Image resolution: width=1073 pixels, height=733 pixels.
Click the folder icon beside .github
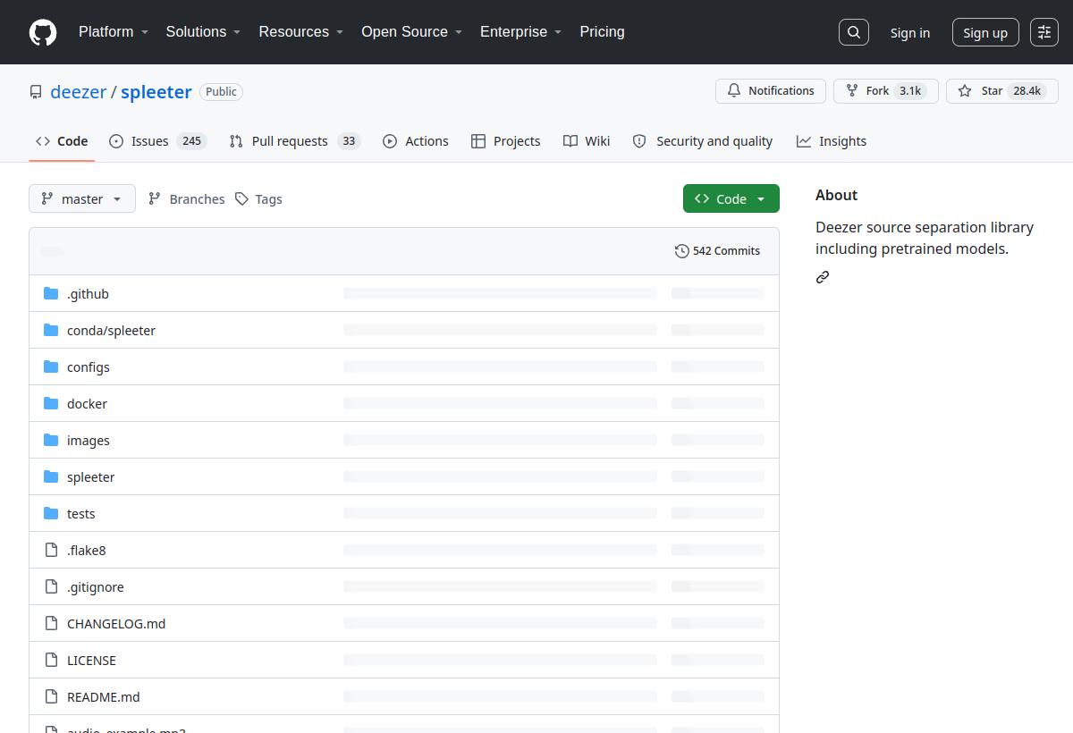(51, 293)
